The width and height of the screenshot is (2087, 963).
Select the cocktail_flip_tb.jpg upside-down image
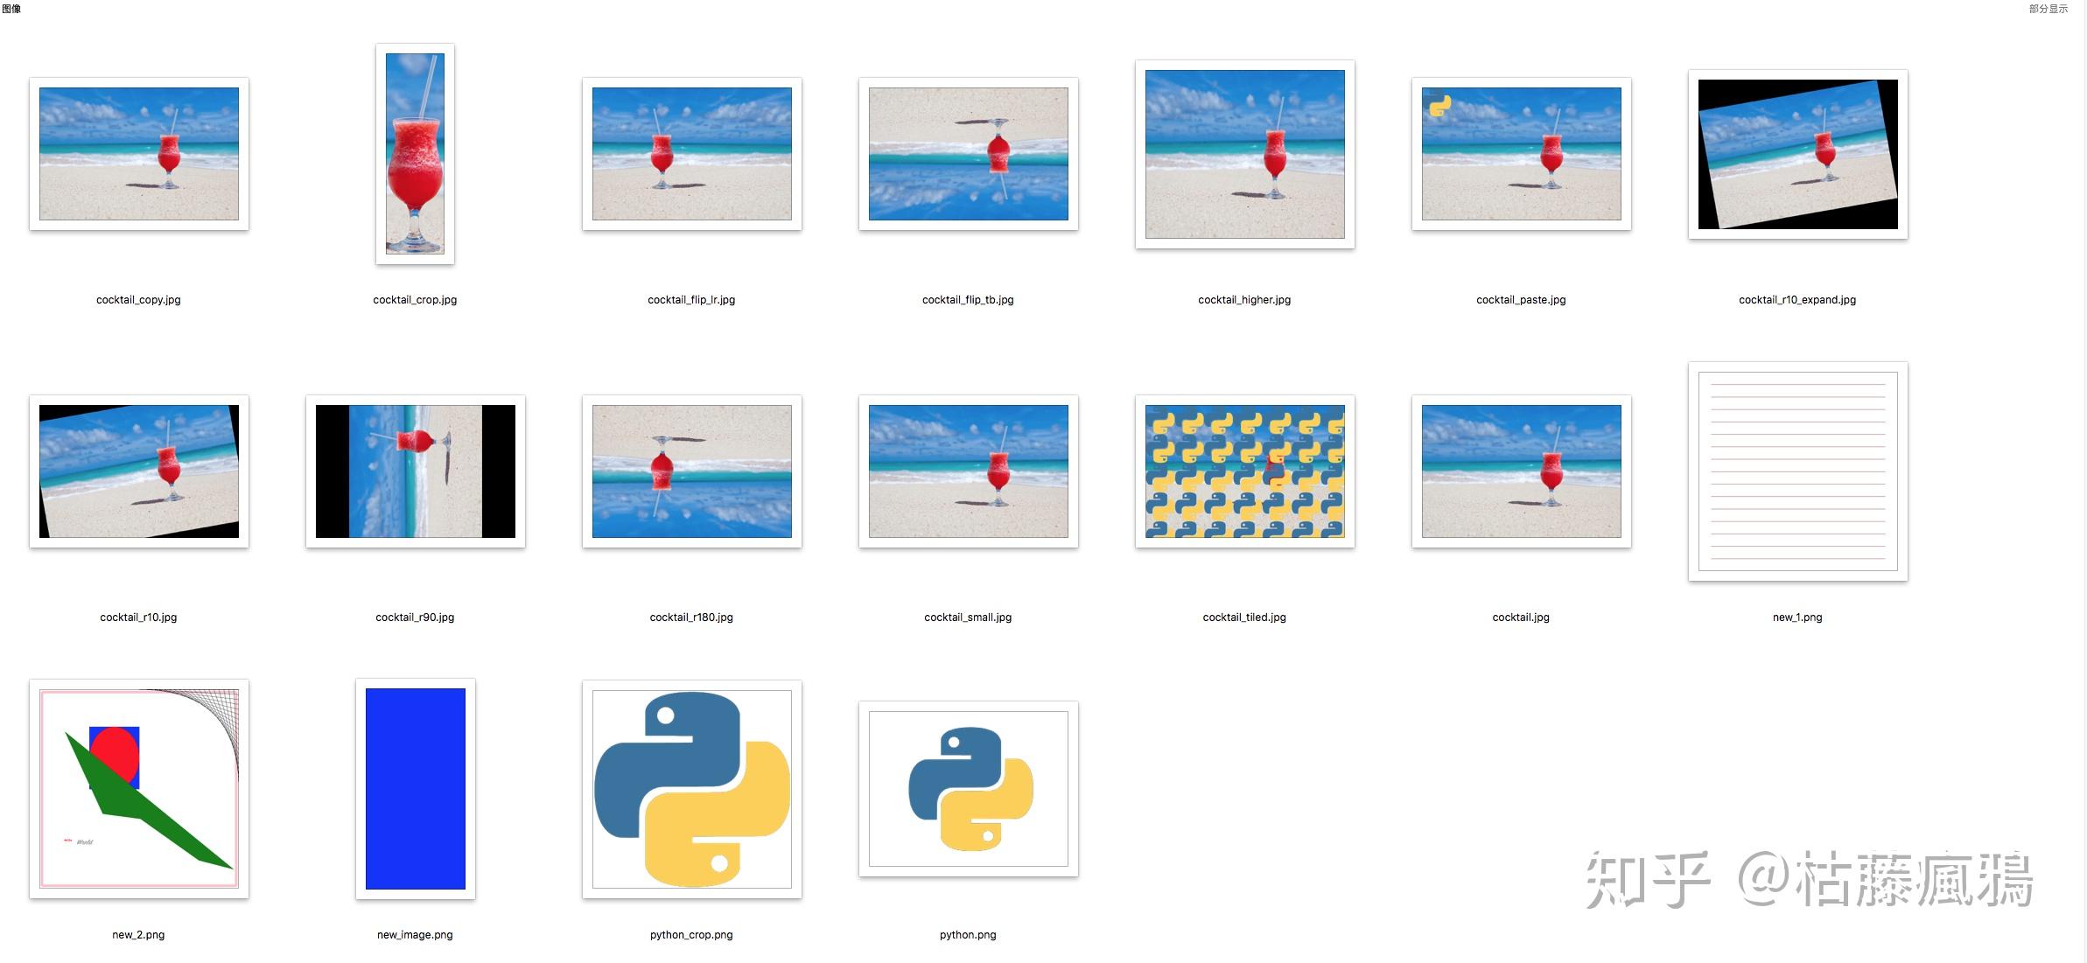(968, 154)
